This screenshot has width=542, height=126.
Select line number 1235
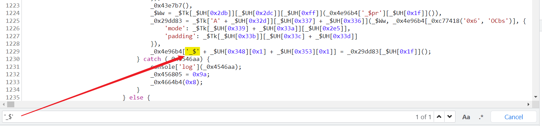[x=13, y=97]
